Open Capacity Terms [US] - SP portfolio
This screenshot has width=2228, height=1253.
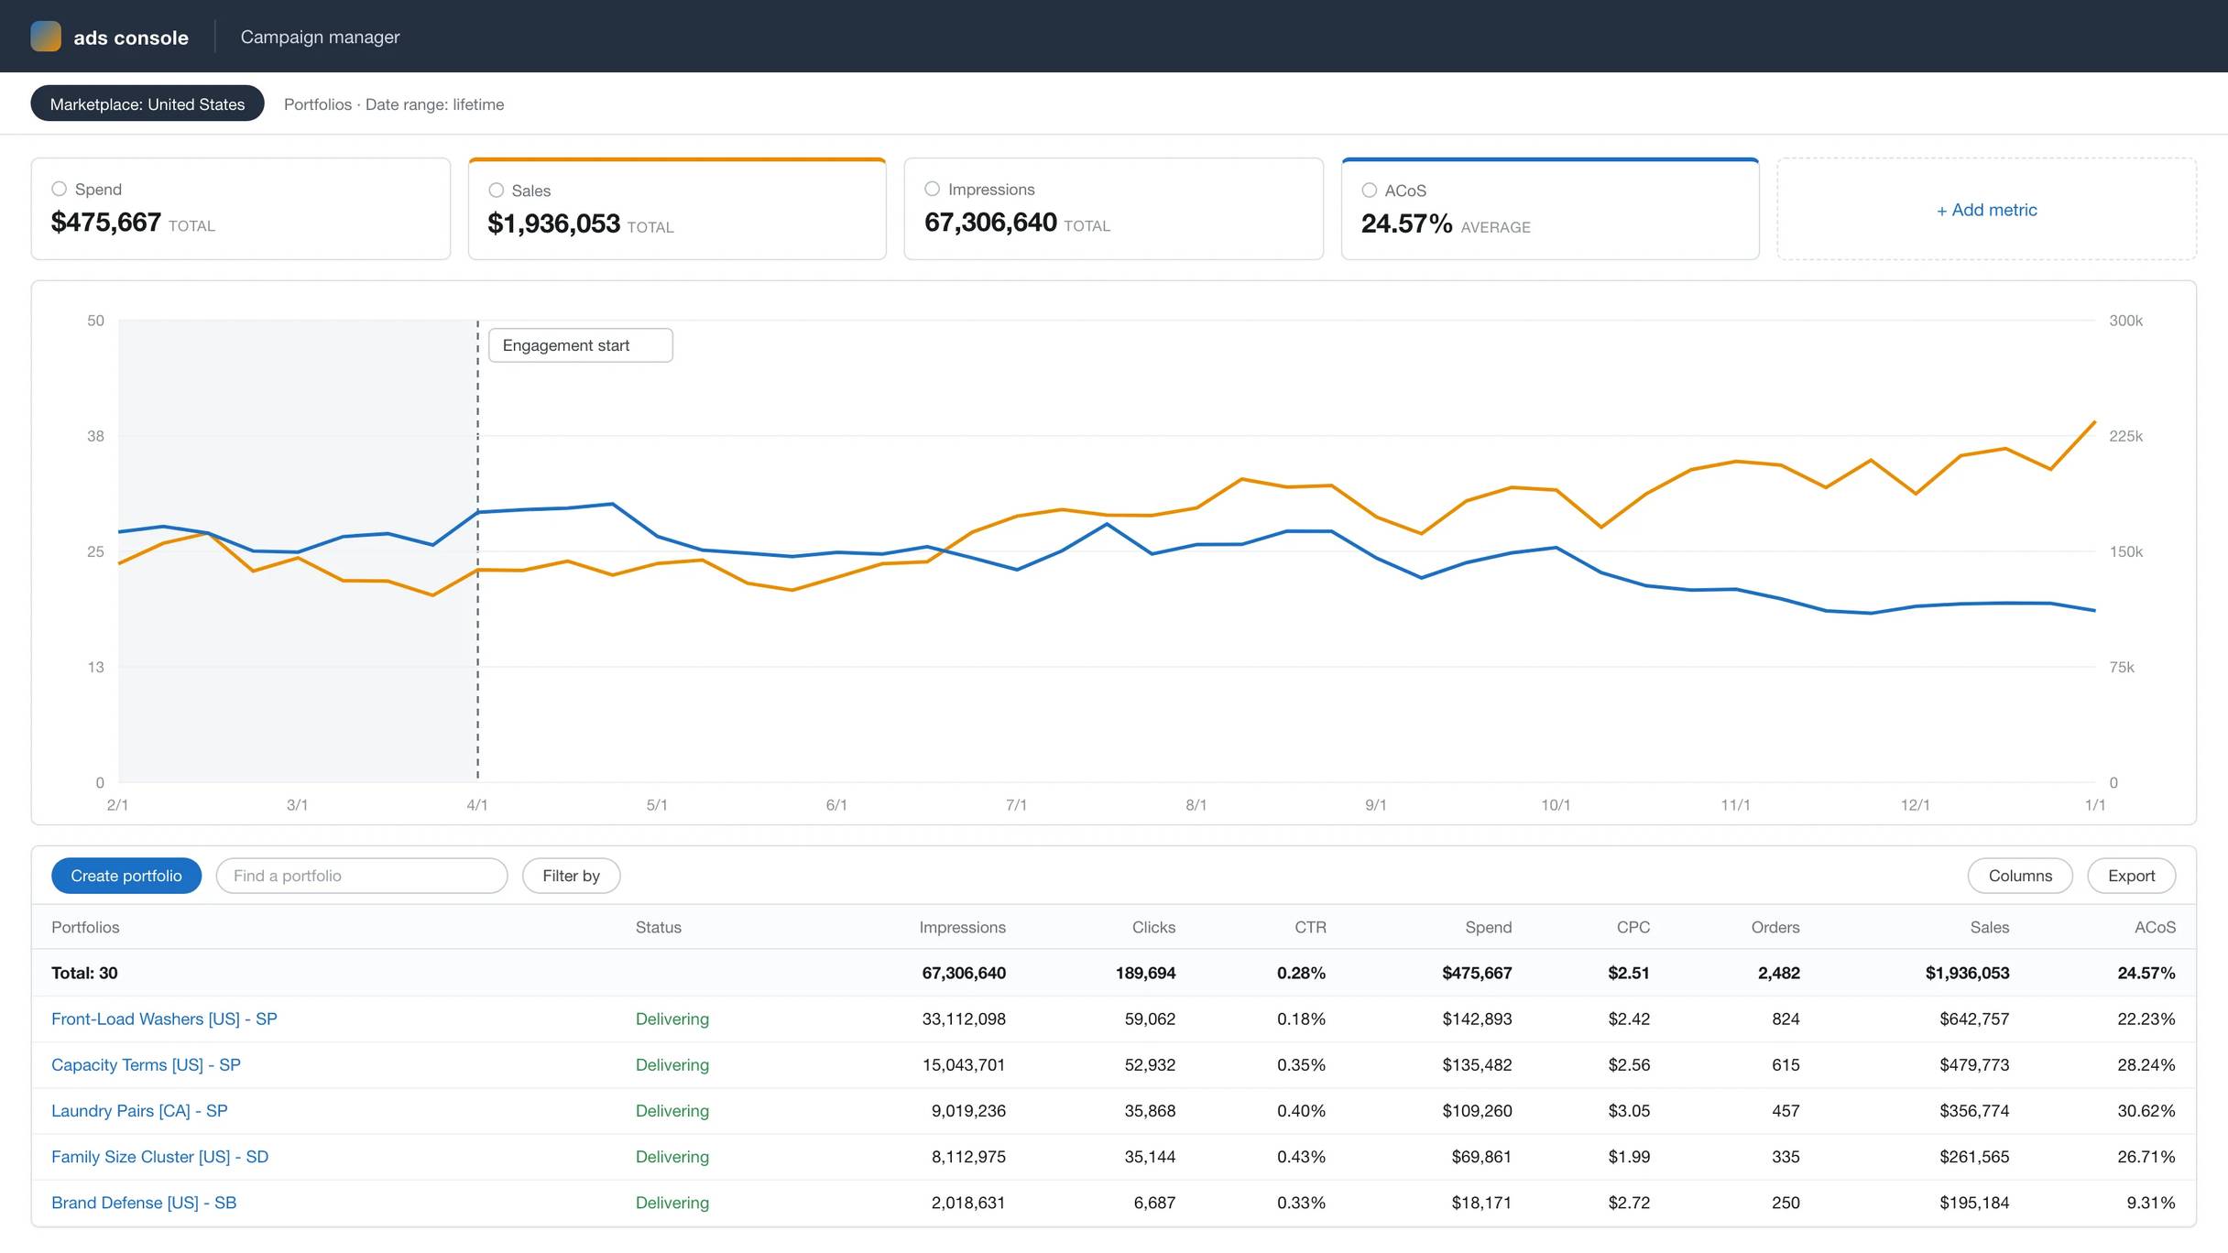146,1064
